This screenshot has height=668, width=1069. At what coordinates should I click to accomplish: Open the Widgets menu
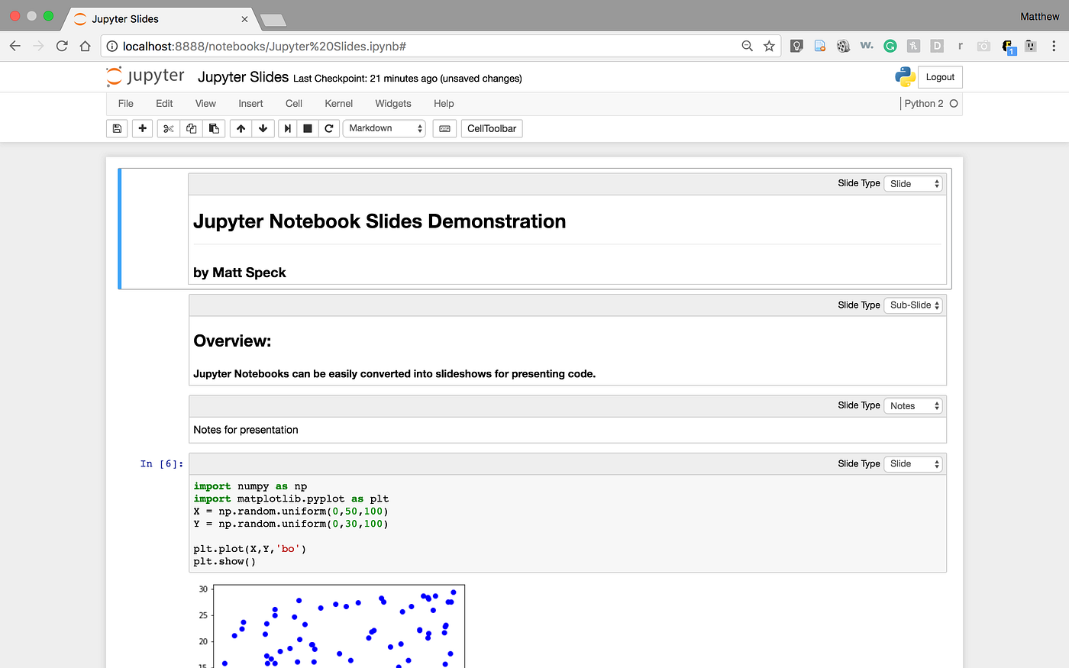click(x=392, y=103)
